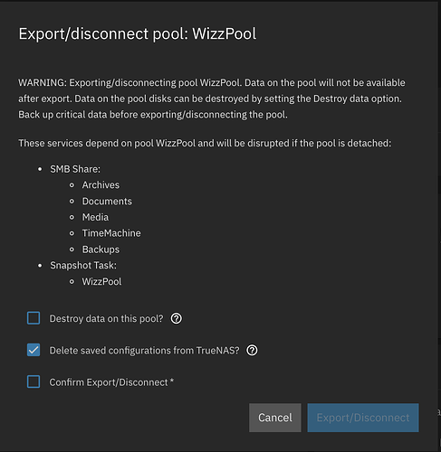Select the Media SMB share entry
The height and width of the screenshot is (452, 441).
[x=95, y=217]
